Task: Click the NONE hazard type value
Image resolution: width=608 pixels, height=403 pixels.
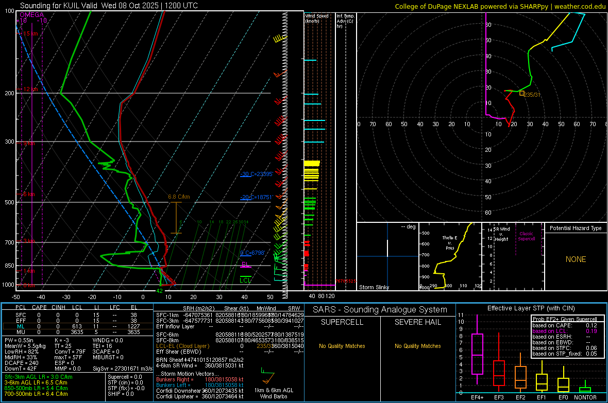Action: coord(576,259)
